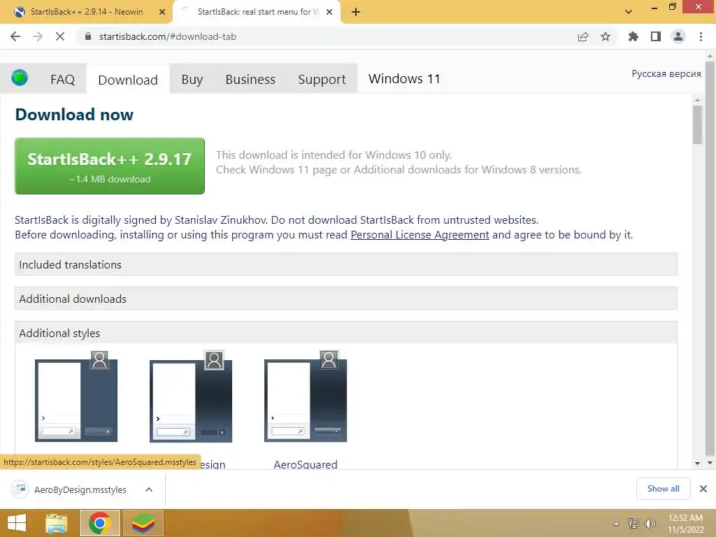Image resolution: width=716 pixels, height=537 pixels.
Task: Open BlueStacks from the taskbar
Action: (143, 523)
